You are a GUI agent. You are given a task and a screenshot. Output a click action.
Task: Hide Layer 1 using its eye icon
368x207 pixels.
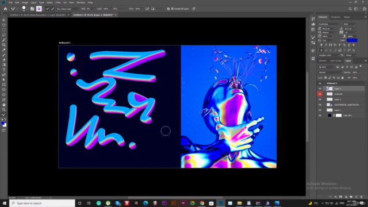click(x=320, y=110)
